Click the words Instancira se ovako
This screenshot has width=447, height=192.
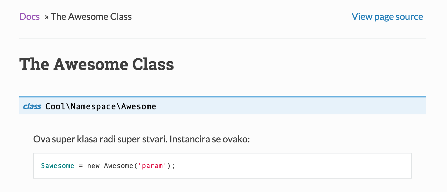point(209,139)
